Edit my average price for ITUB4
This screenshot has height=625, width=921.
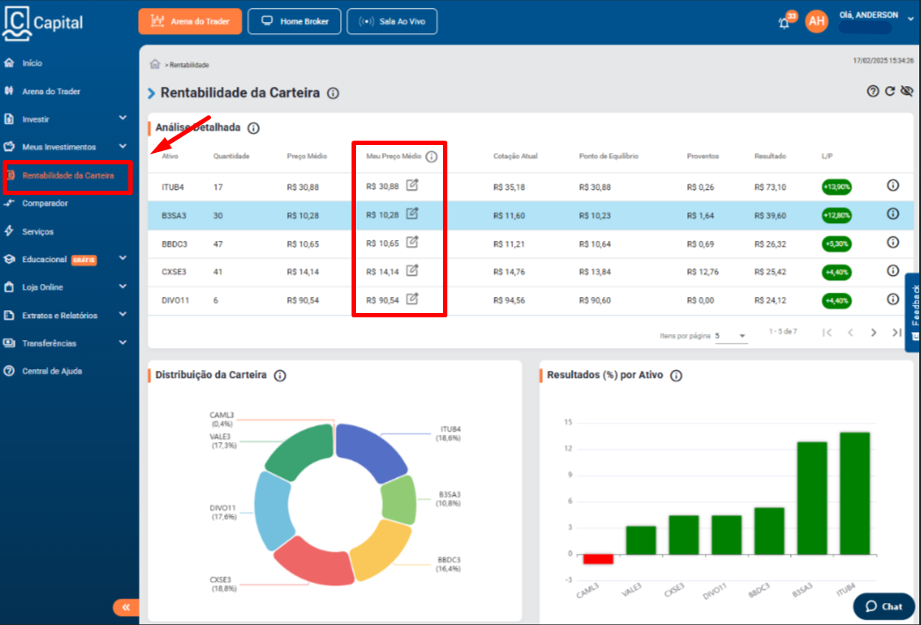(x=412, y=185)
